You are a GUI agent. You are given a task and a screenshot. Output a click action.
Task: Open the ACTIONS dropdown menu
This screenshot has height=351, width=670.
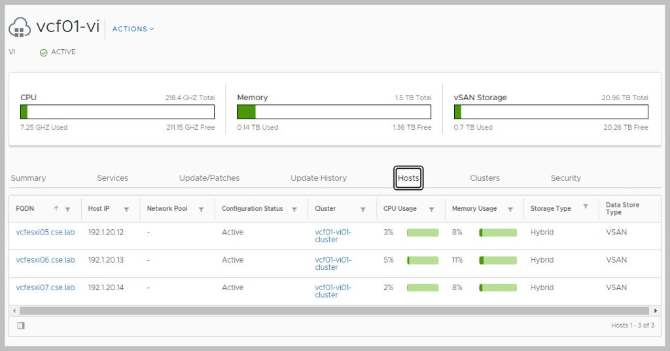[133, 29]
